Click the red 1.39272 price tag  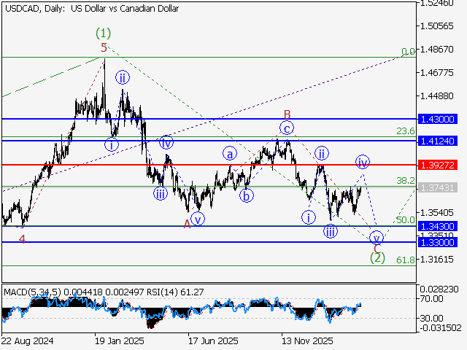coord(438,165)
